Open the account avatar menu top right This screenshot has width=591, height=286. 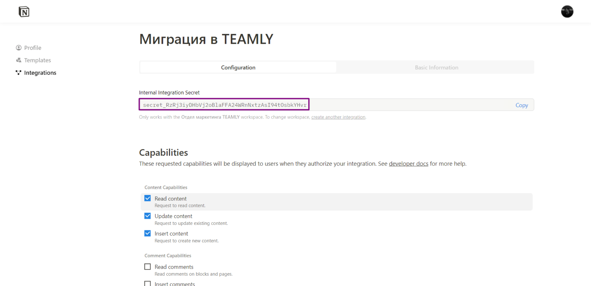(x=567, y=11)
